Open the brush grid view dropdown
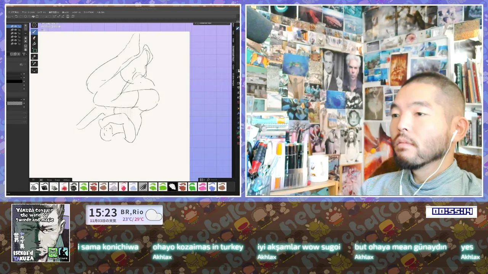The image size is (488, 274). coord(202,180)
